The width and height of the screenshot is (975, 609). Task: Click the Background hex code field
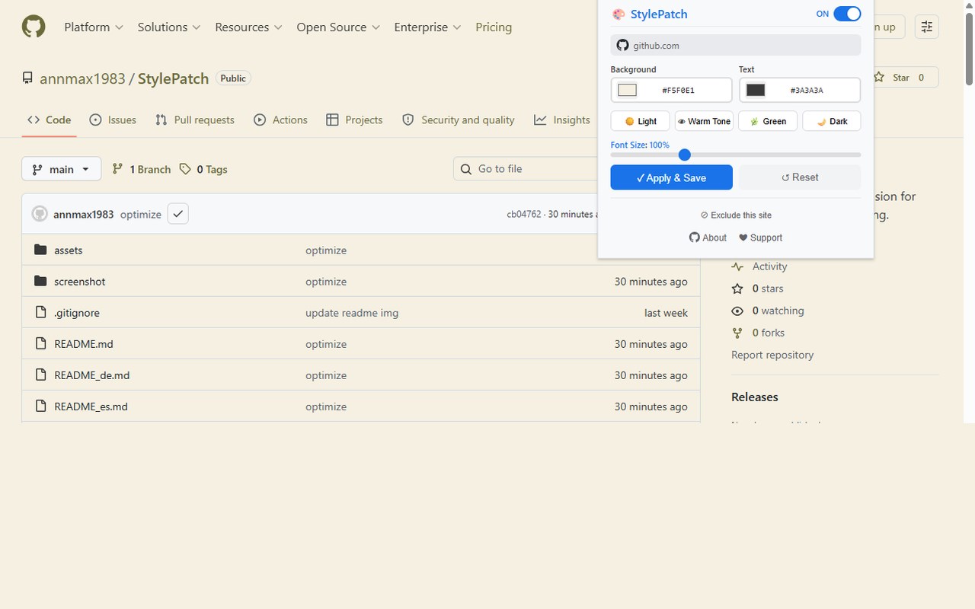(678, 90)
